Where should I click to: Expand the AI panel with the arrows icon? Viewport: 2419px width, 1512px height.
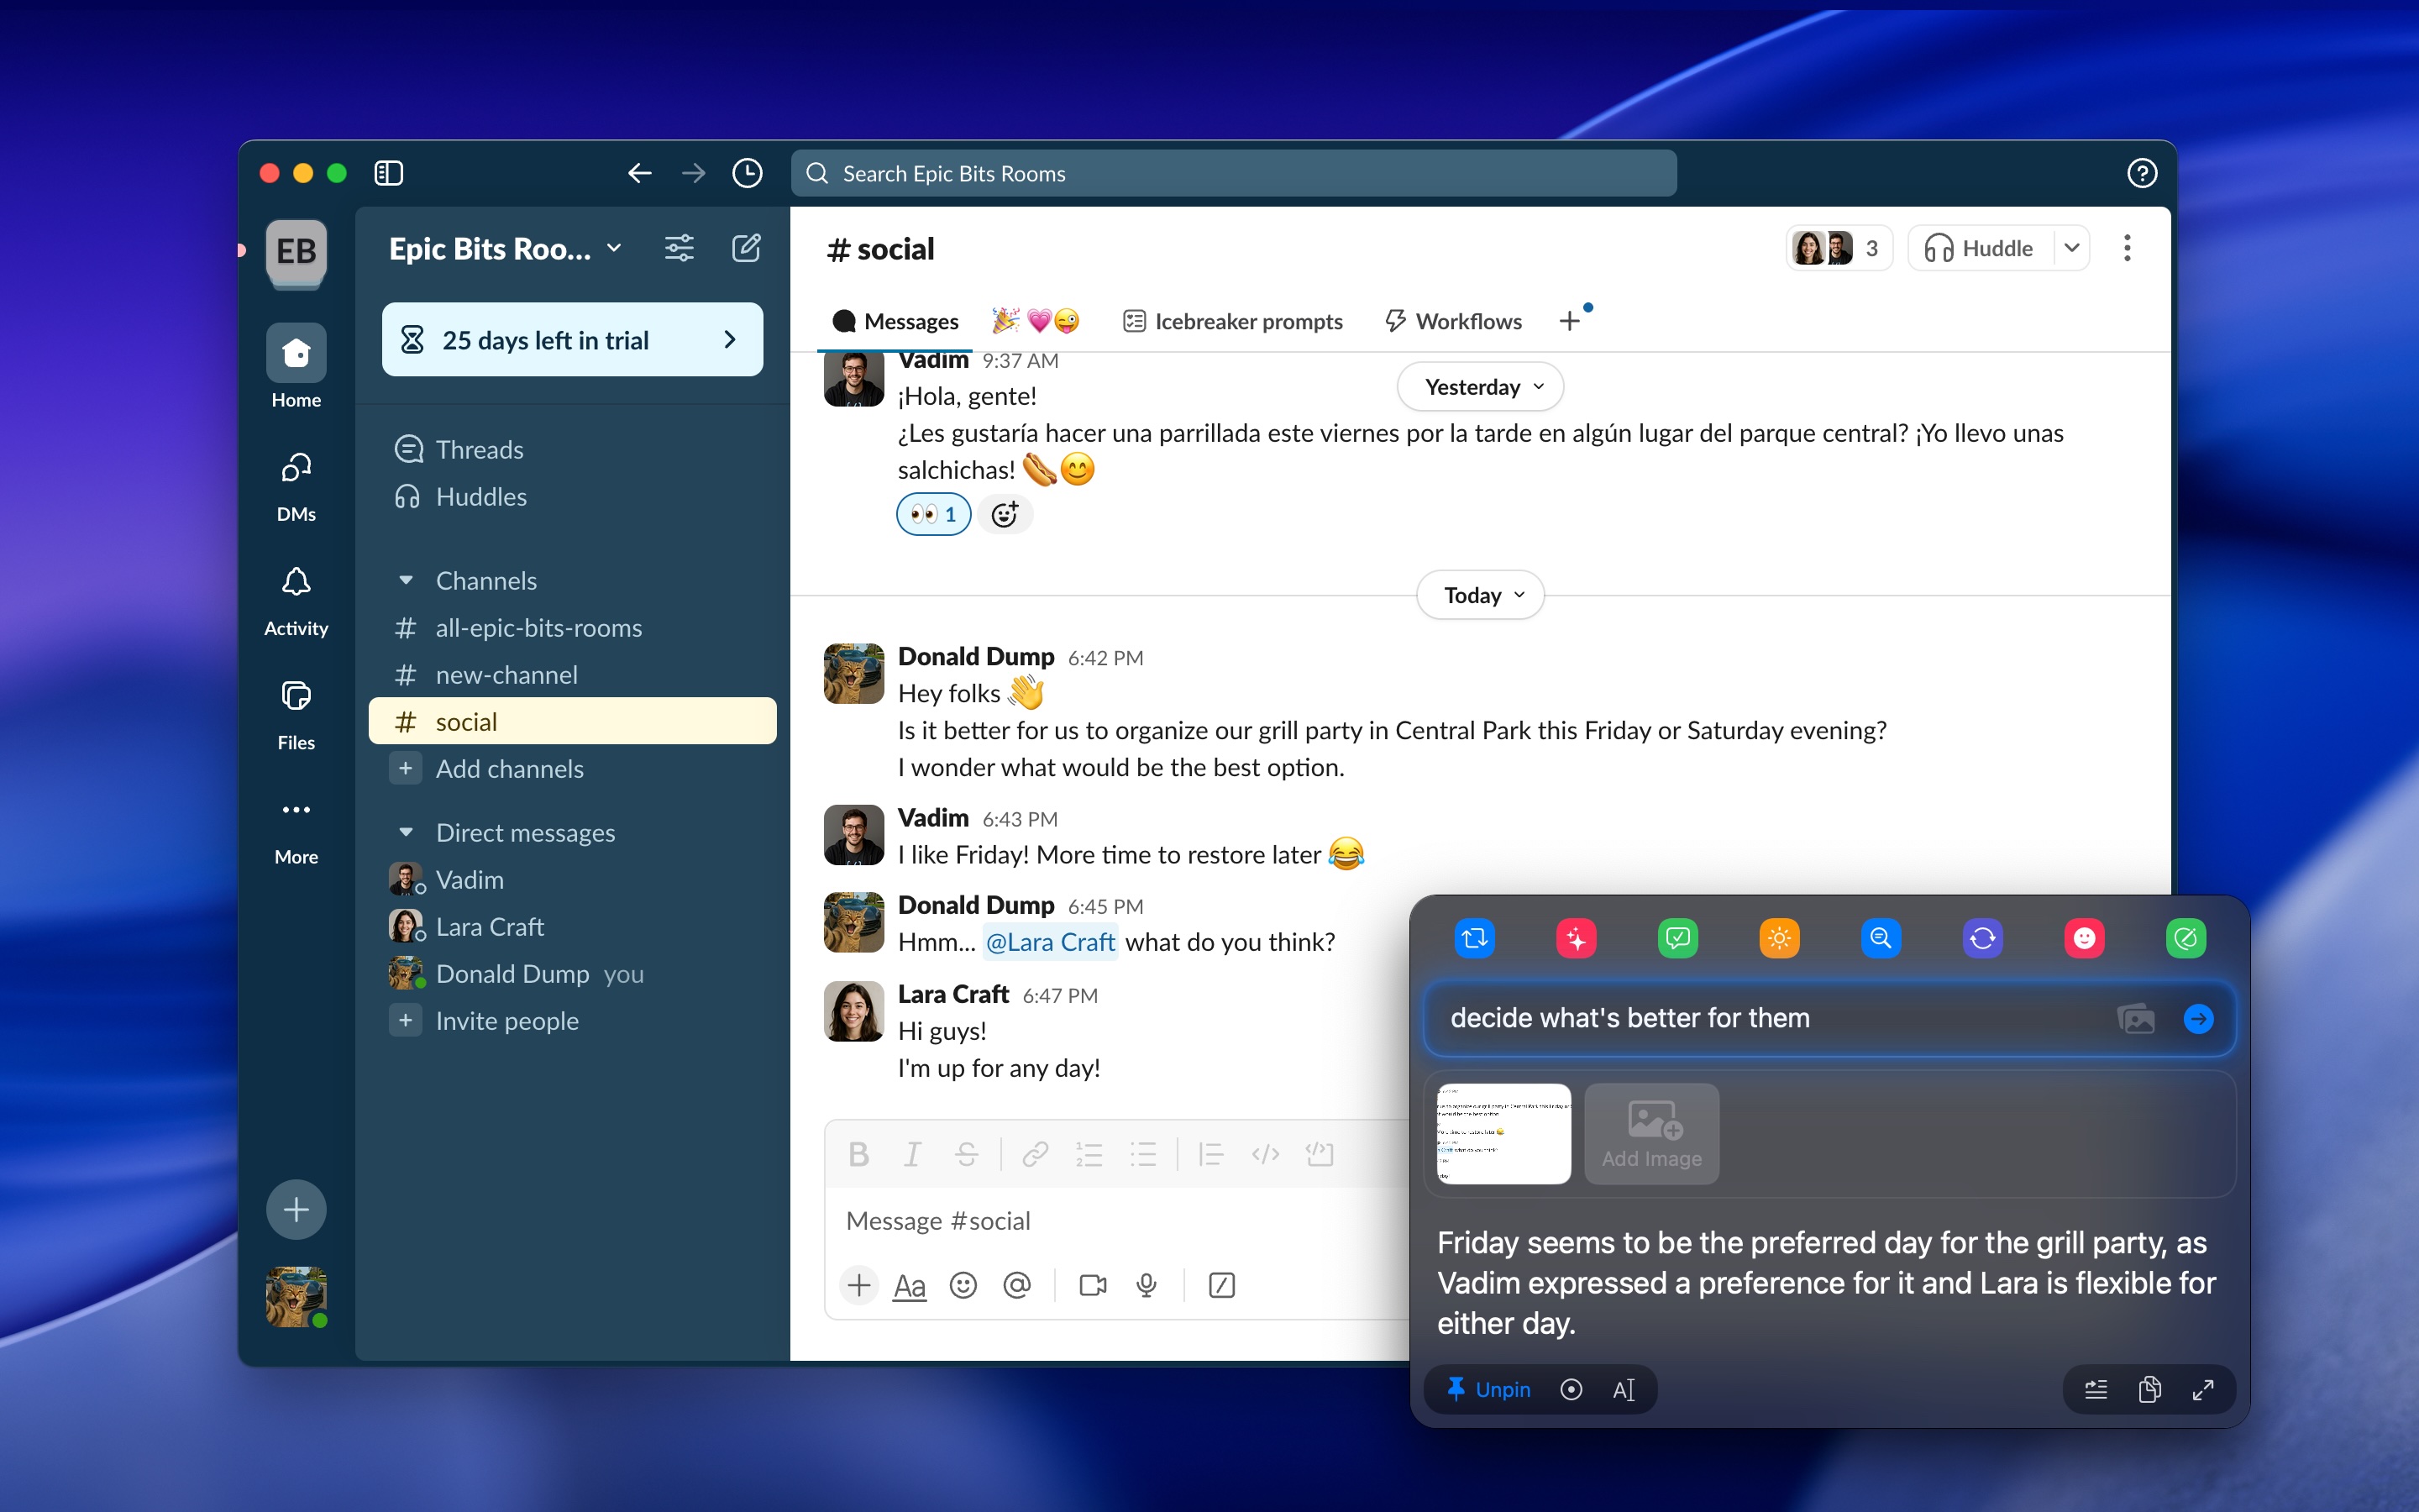click(2203, 1389)
